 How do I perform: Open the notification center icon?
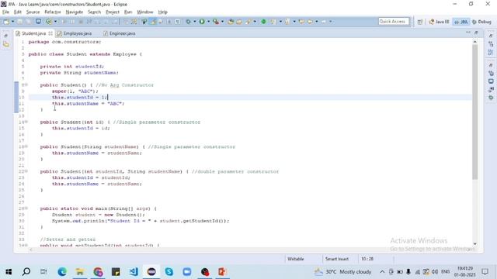[485, 272]
